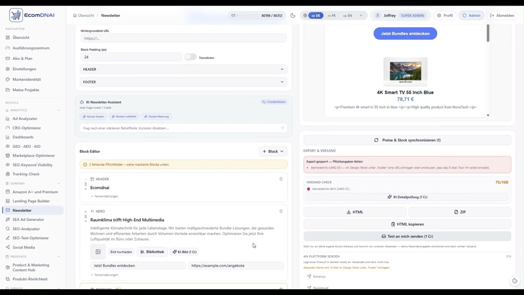Toggle the Trennlinien switch
The width and height of the screenshot is (524, 295).
point(190,57)
